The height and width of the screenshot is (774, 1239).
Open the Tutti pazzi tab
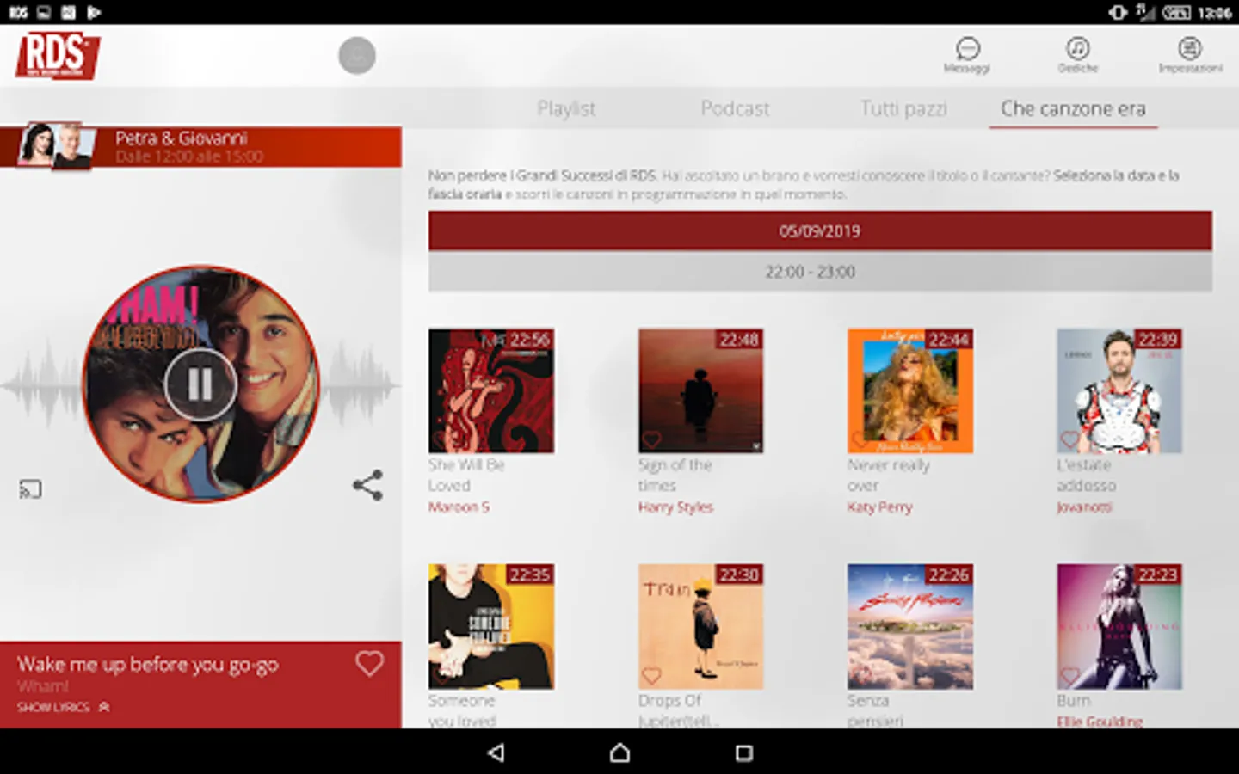(x=903, y=108)
